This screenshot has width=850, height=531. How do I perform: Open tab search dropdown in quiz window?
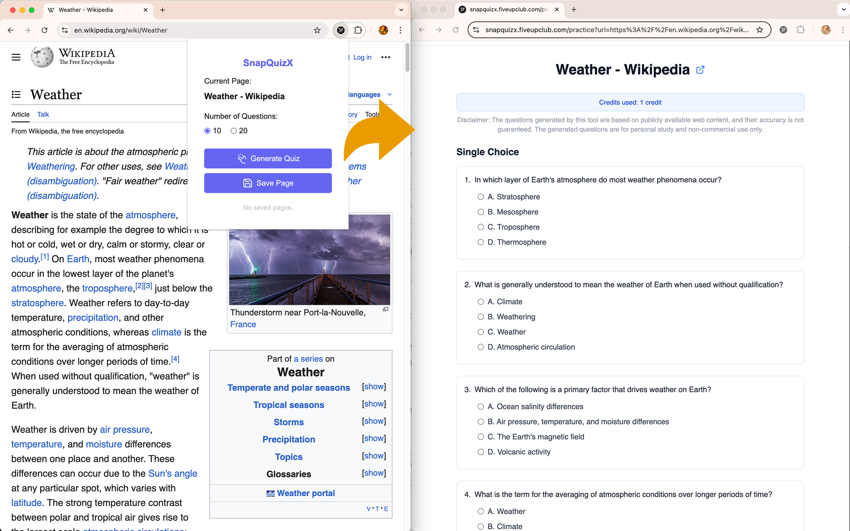click(844, 9)
